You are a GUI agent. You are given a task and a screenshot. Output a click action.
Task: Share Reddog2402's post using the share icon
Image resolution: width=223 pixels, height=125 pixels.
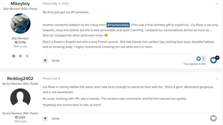click(x=217, y=79)
